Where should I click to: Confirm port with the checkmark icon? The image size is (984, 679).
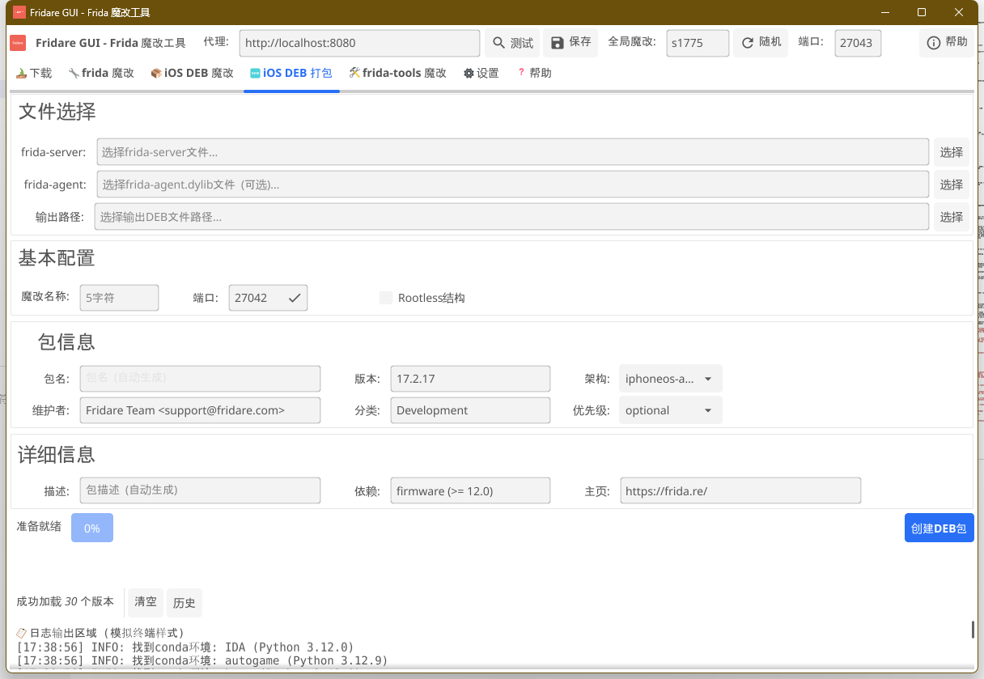[x=295, y=298]
